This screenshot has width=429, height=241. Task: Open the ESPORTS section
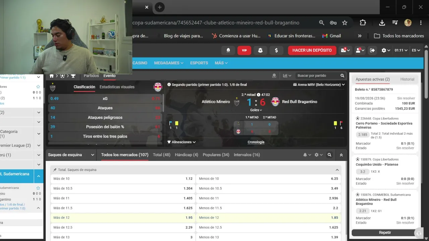click(x=199, y=63)
